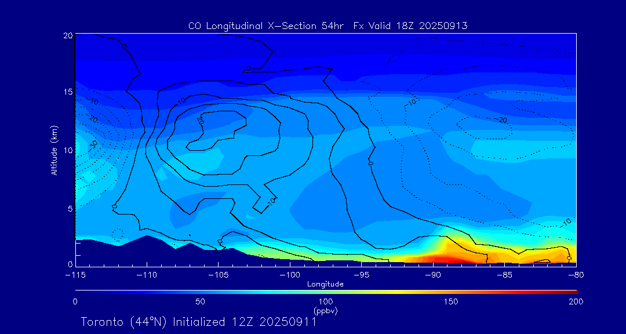Click the '150' color bar label
Viewport: 626px width, 334px height.
pos(451,302)
